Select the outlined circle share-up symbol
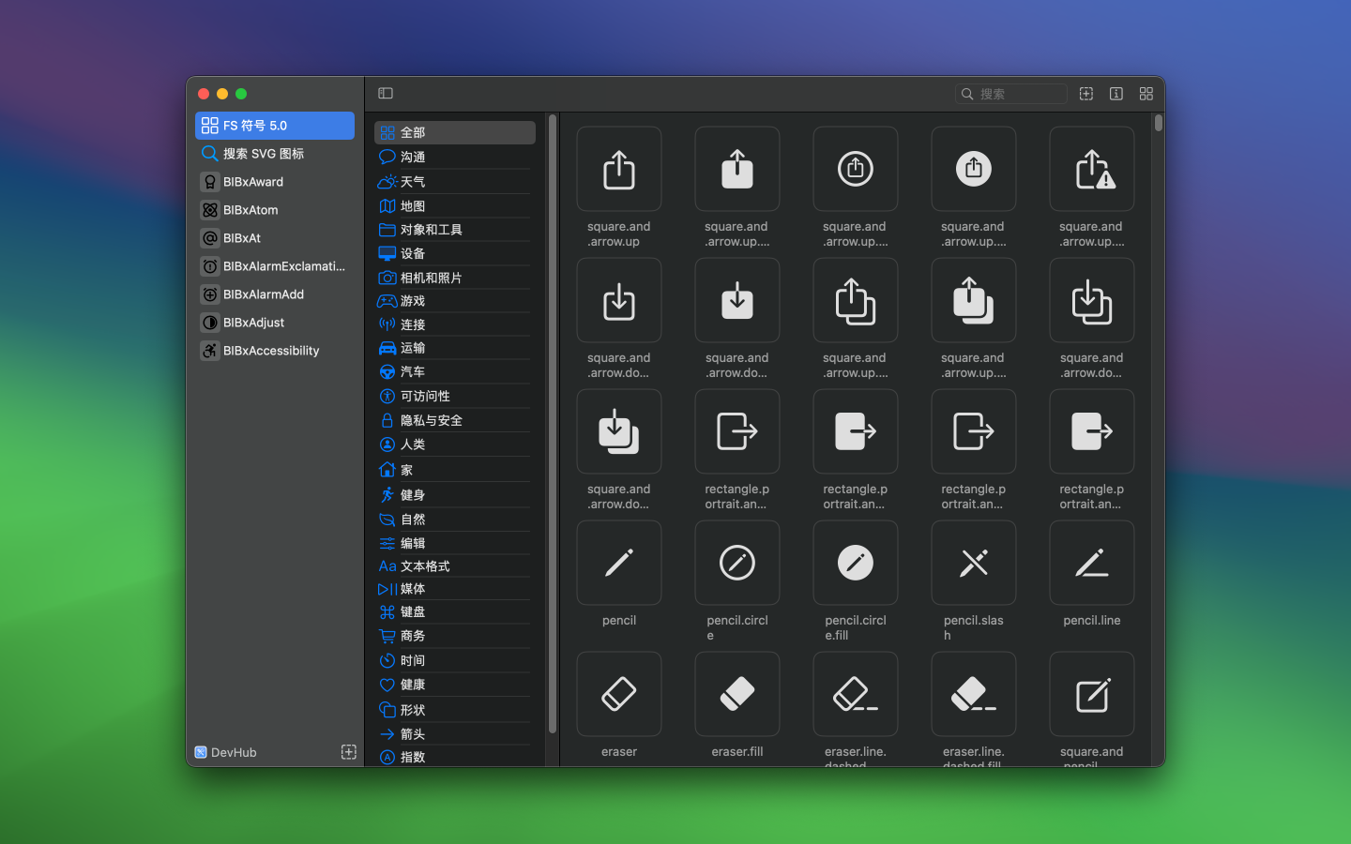This screenshot has height=844, width=1351. click(856, 169)
